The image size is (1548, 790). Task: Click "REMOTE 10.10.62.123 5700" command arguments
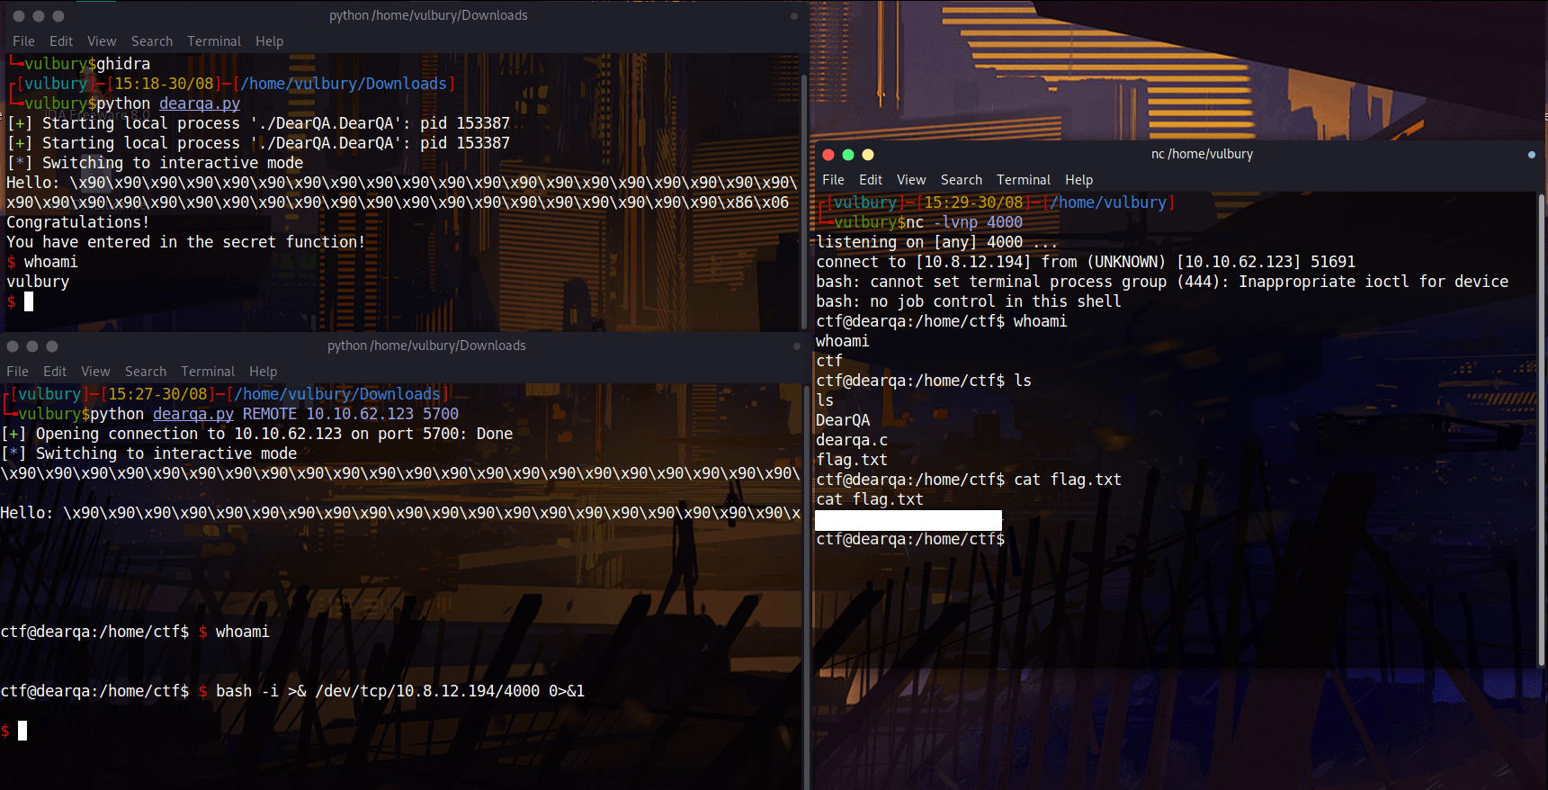tap(351, 414)
